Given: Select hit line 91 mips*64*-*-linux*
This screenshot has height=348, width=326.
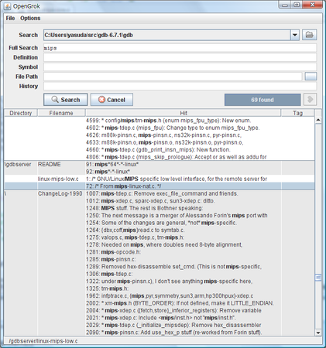Looking at the screenshot, I should 112,164.
